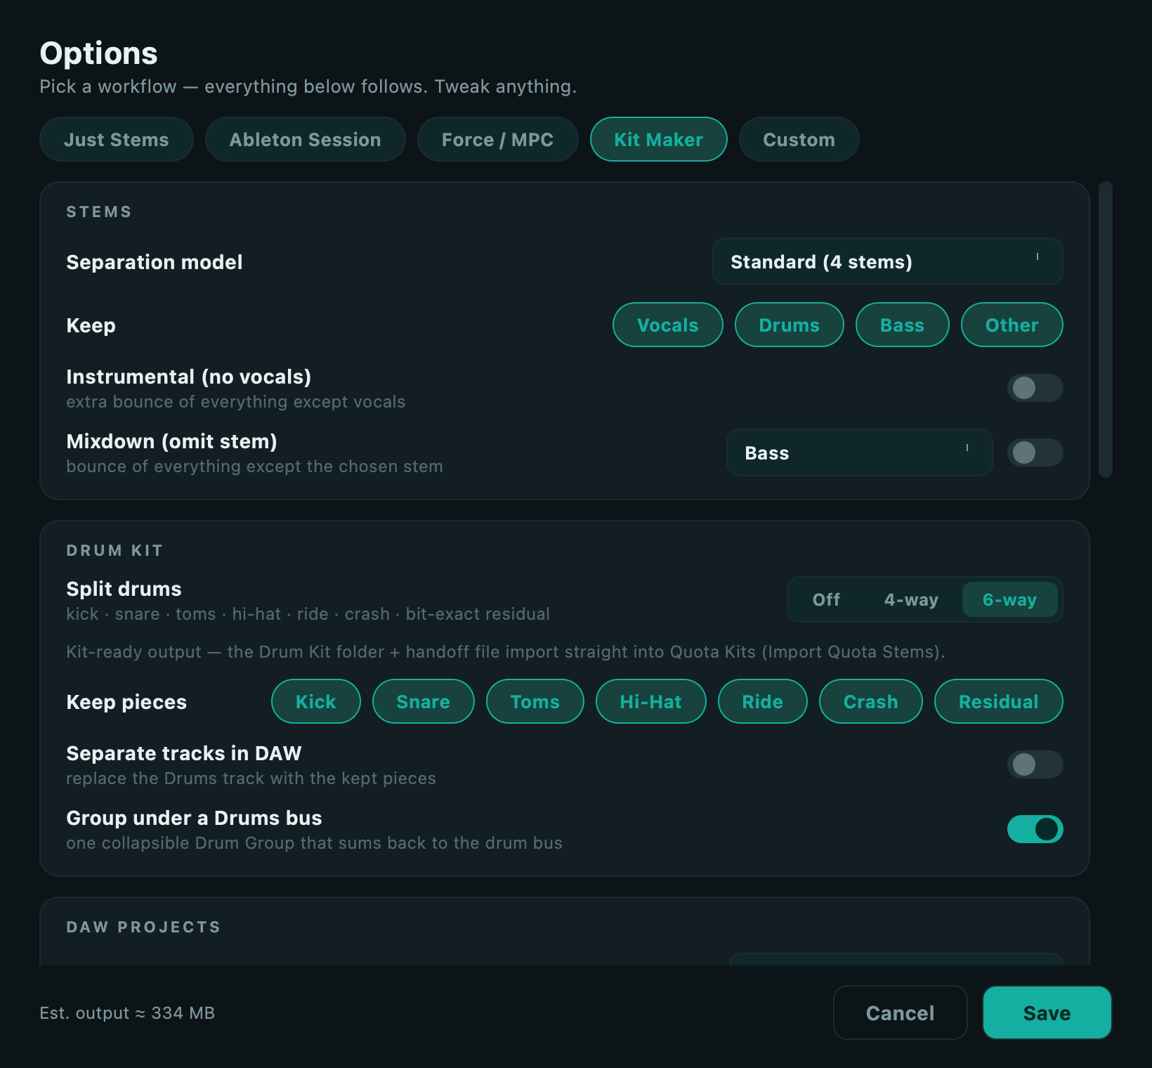1152x1068 pixels.
Task: Toggle the Ride piece chip
Action: (x=762, y=701)
